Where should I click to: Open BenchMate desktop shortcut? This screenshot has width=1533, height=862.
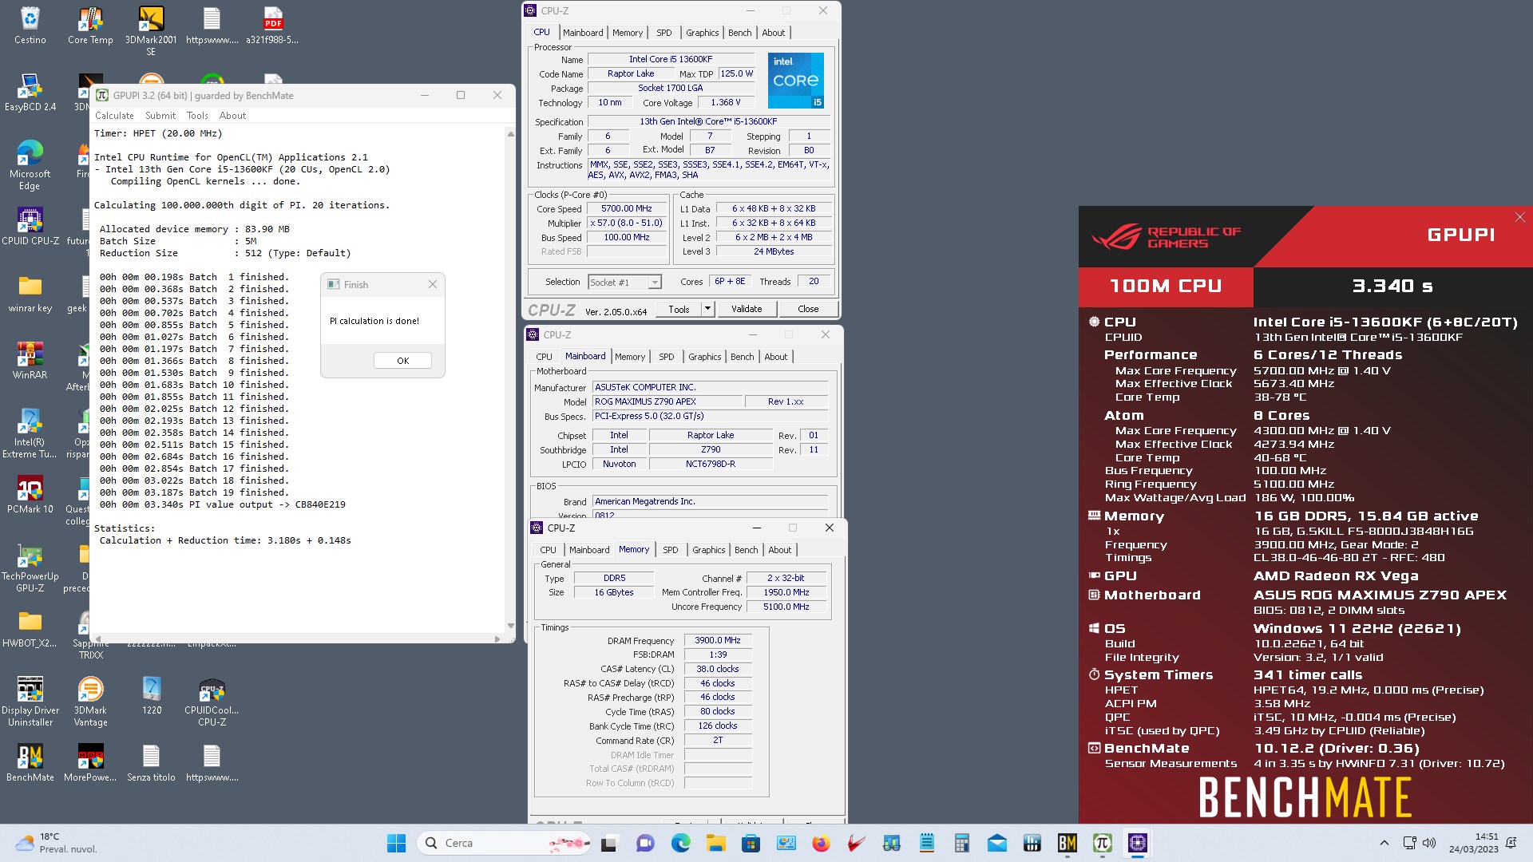click(30, 763)
